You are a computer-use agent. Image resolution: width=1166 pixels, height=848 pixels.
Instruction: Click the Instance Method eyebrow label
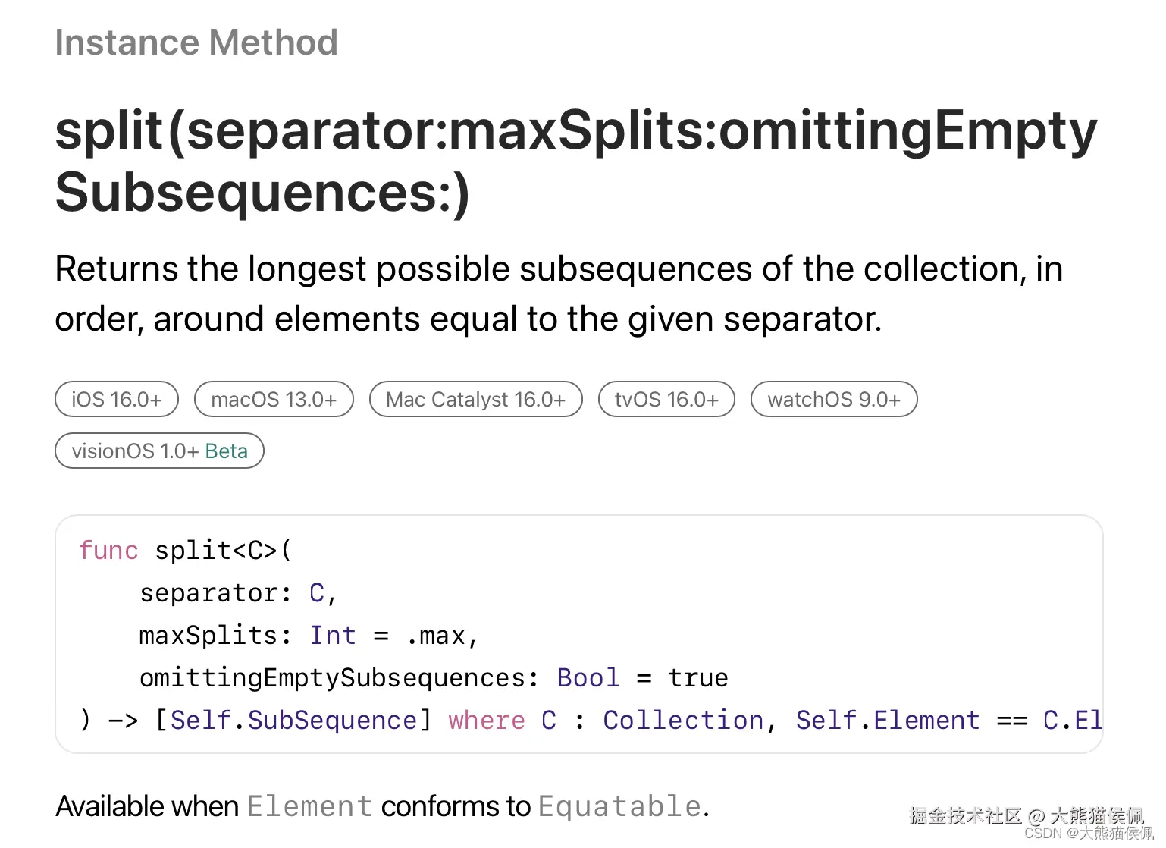(196, 42)
